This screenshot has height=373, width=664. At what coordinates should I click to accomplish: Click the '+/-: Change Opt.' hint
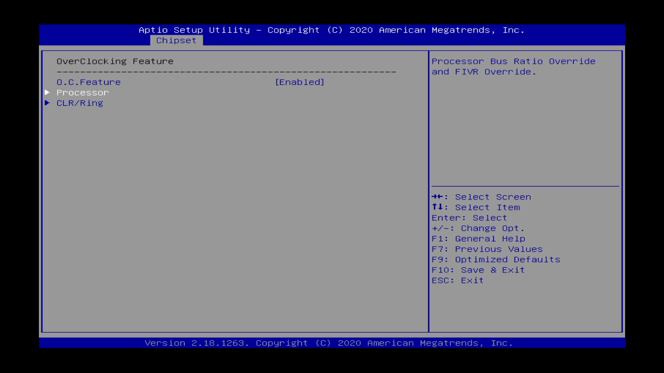click(x=478, y=228)
